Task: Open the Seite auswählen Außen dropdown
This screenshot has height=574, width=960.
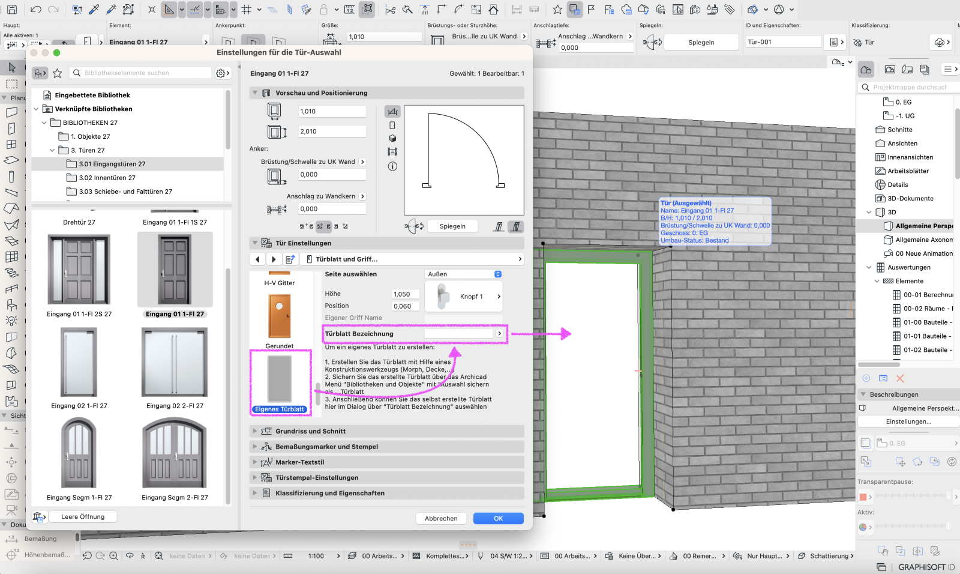Action: [464, 274]
